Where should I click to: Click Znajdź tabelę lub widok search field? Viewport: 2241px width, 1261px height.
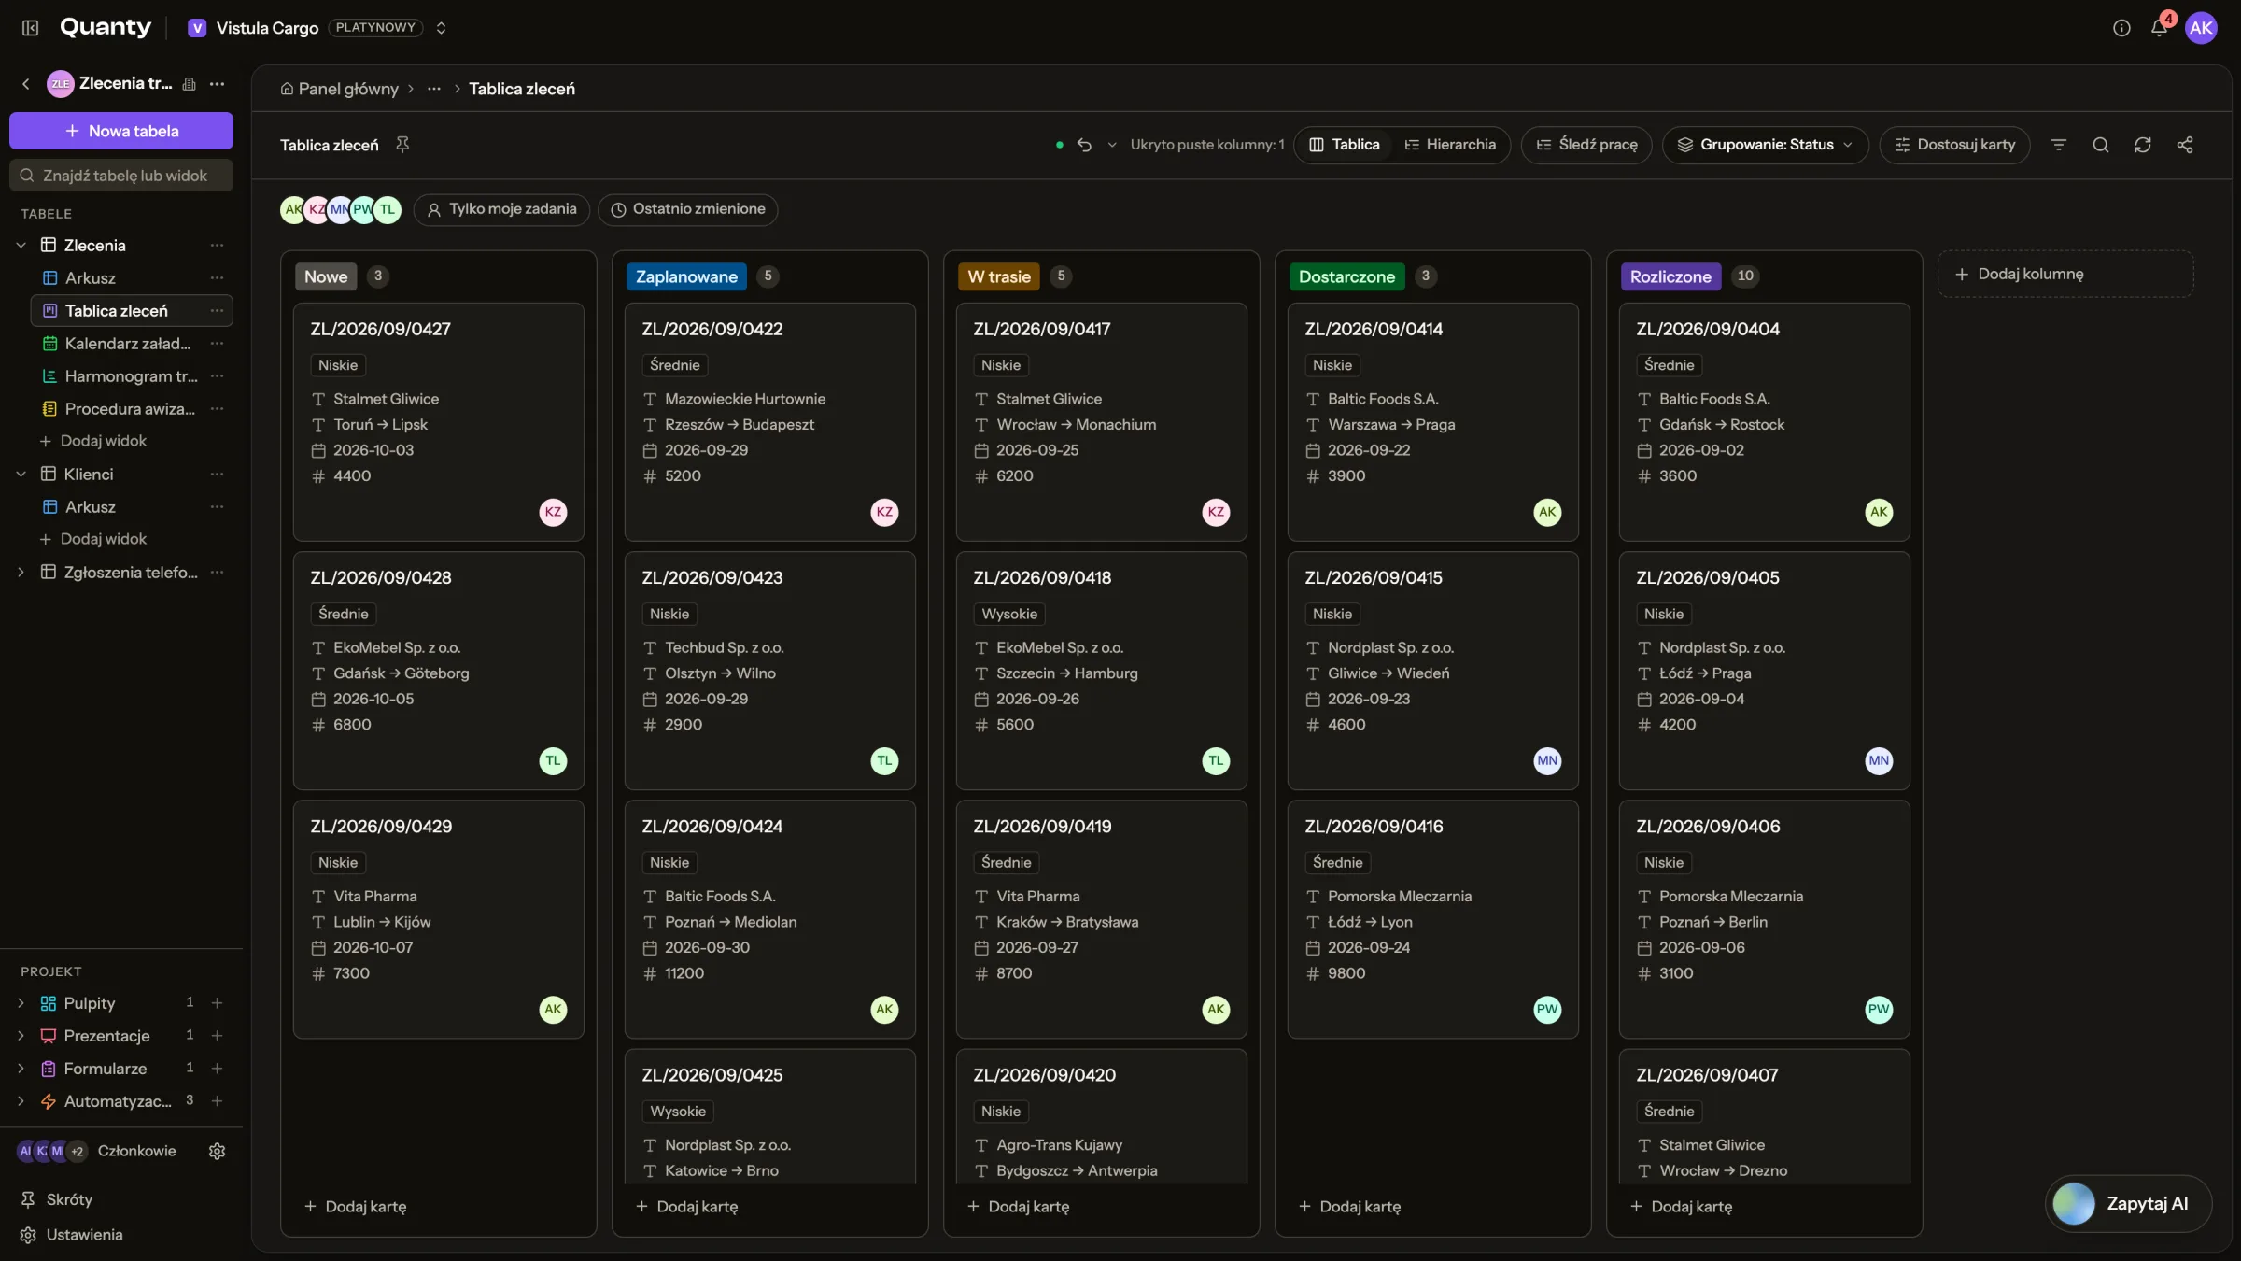point(121,176)
